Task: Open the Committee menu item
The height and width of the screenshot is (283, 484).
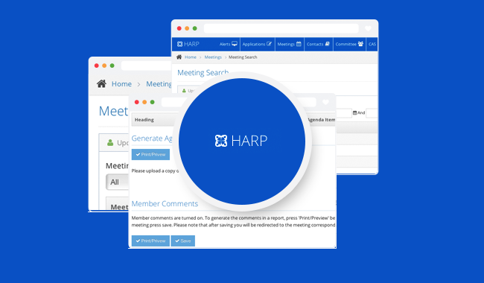Action: [x=349, y=44]
